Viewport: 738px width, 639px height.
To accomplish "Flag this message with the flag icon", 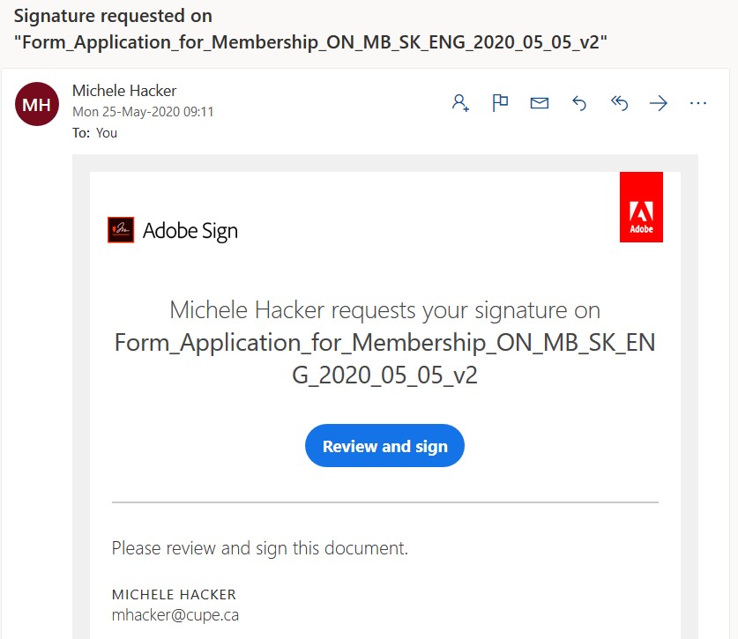I will point(500,102).
